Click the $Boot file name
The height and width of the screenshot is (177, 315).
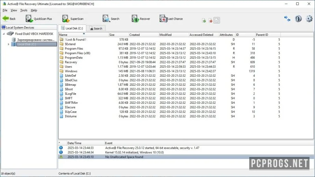[x=69, y=89]
